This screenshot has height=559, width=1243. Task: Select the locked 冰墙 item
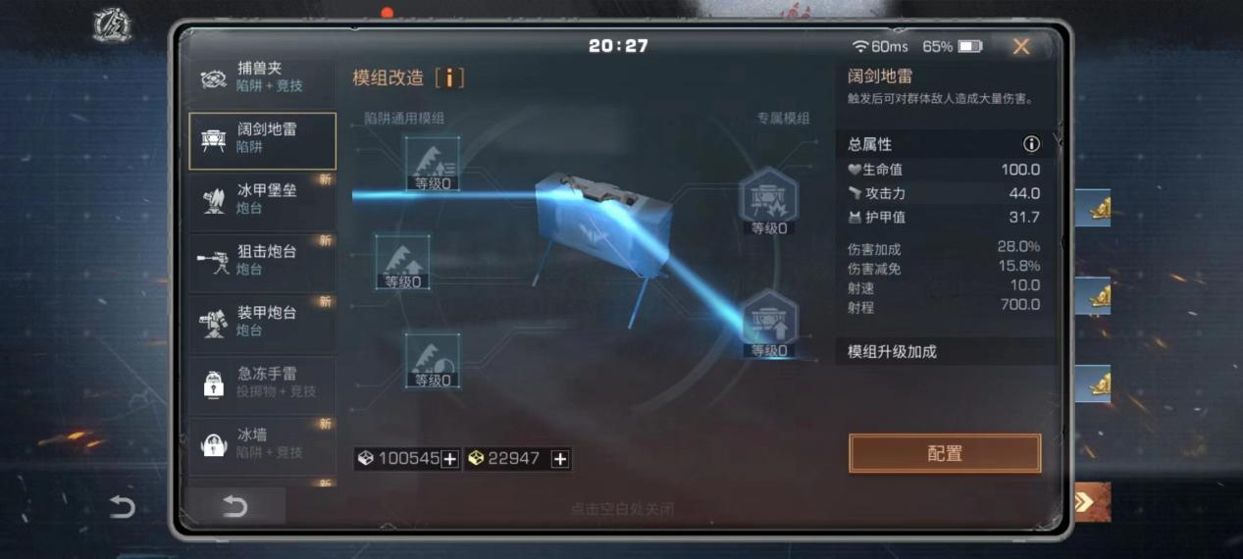(262, 443)
